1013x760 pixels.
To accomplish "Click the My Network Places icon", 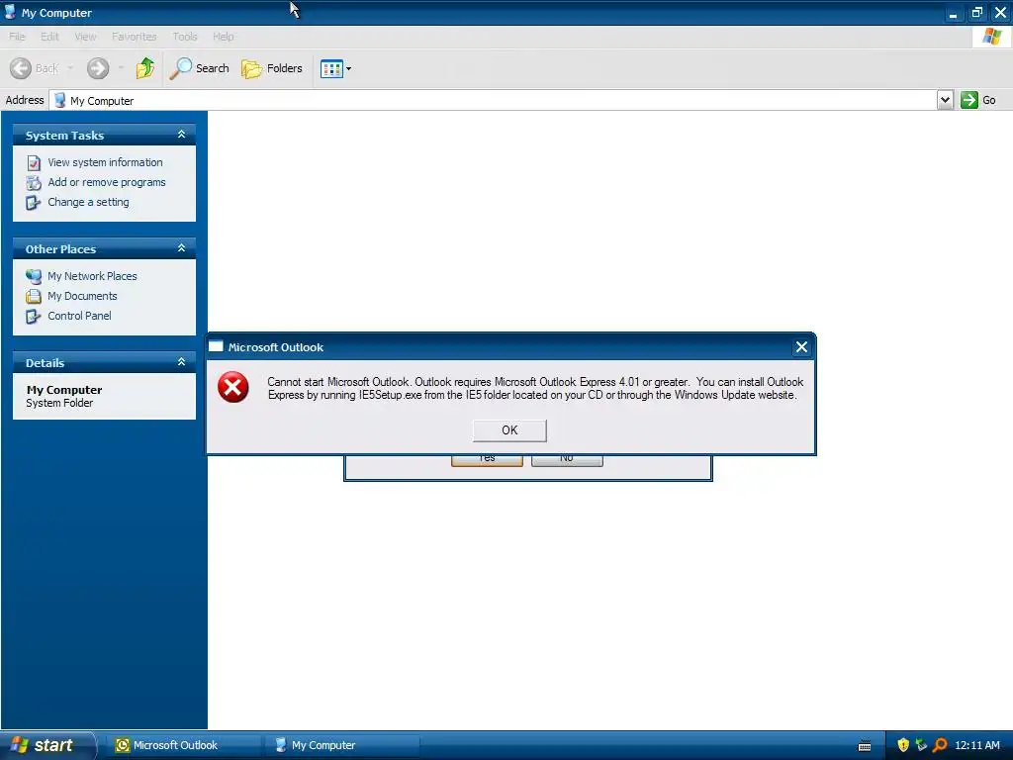I will pyautogui.click(x=34, y=277).
